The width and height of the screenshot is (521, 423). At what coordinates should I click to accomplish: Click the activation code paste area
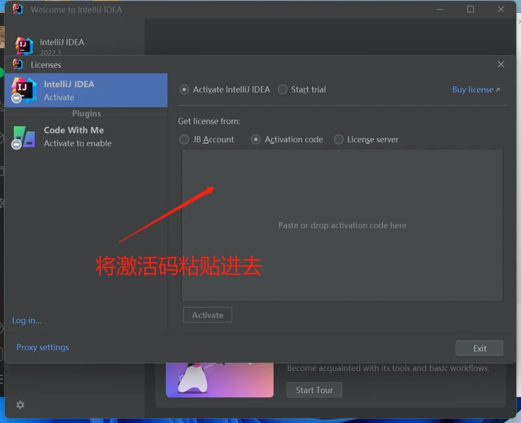pyautogui.click(x=342, y=225)
